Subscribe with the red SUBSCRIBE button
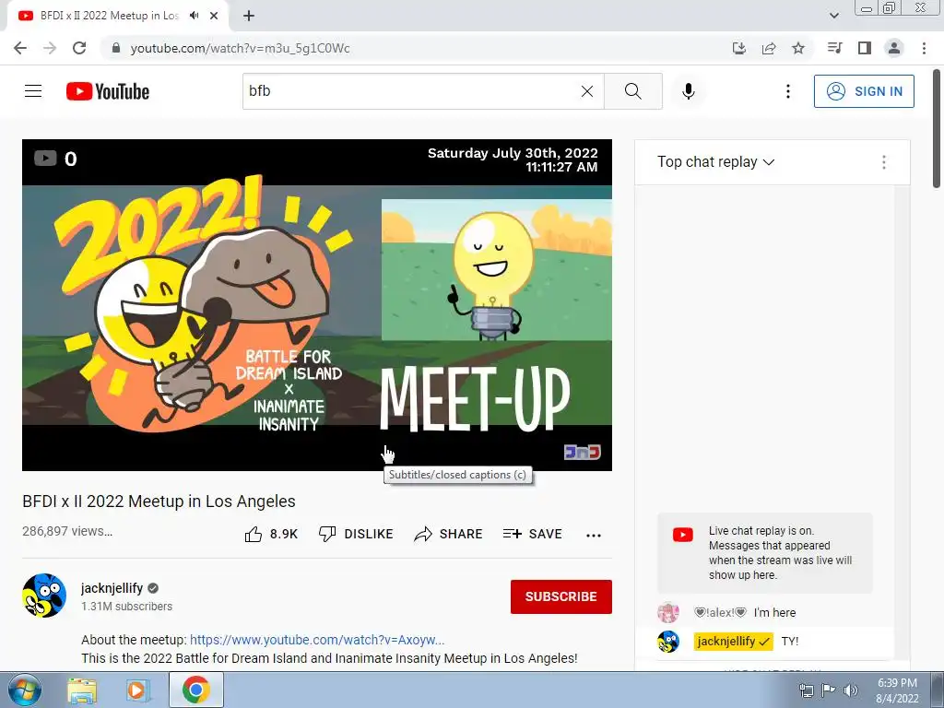Image resolution: width=944 pixels, height=708 pixels. [x=561, y=596]
